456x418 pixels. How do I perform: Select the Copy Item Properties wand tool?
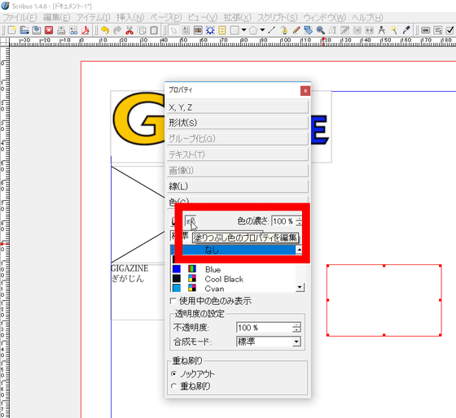click(x=394, y=30)
